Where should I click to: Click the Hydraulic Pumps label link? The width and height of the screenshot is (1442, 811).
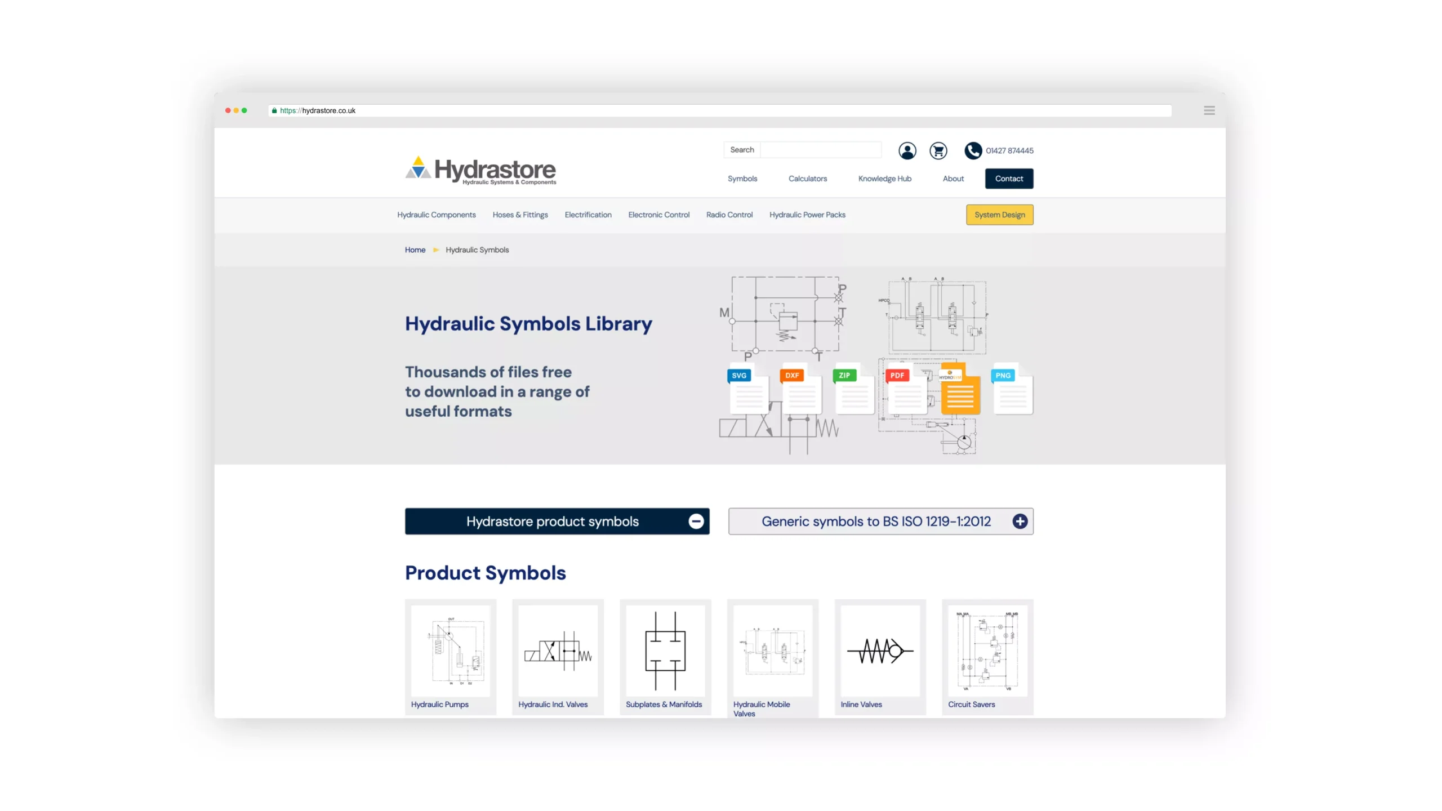[439, 704]
